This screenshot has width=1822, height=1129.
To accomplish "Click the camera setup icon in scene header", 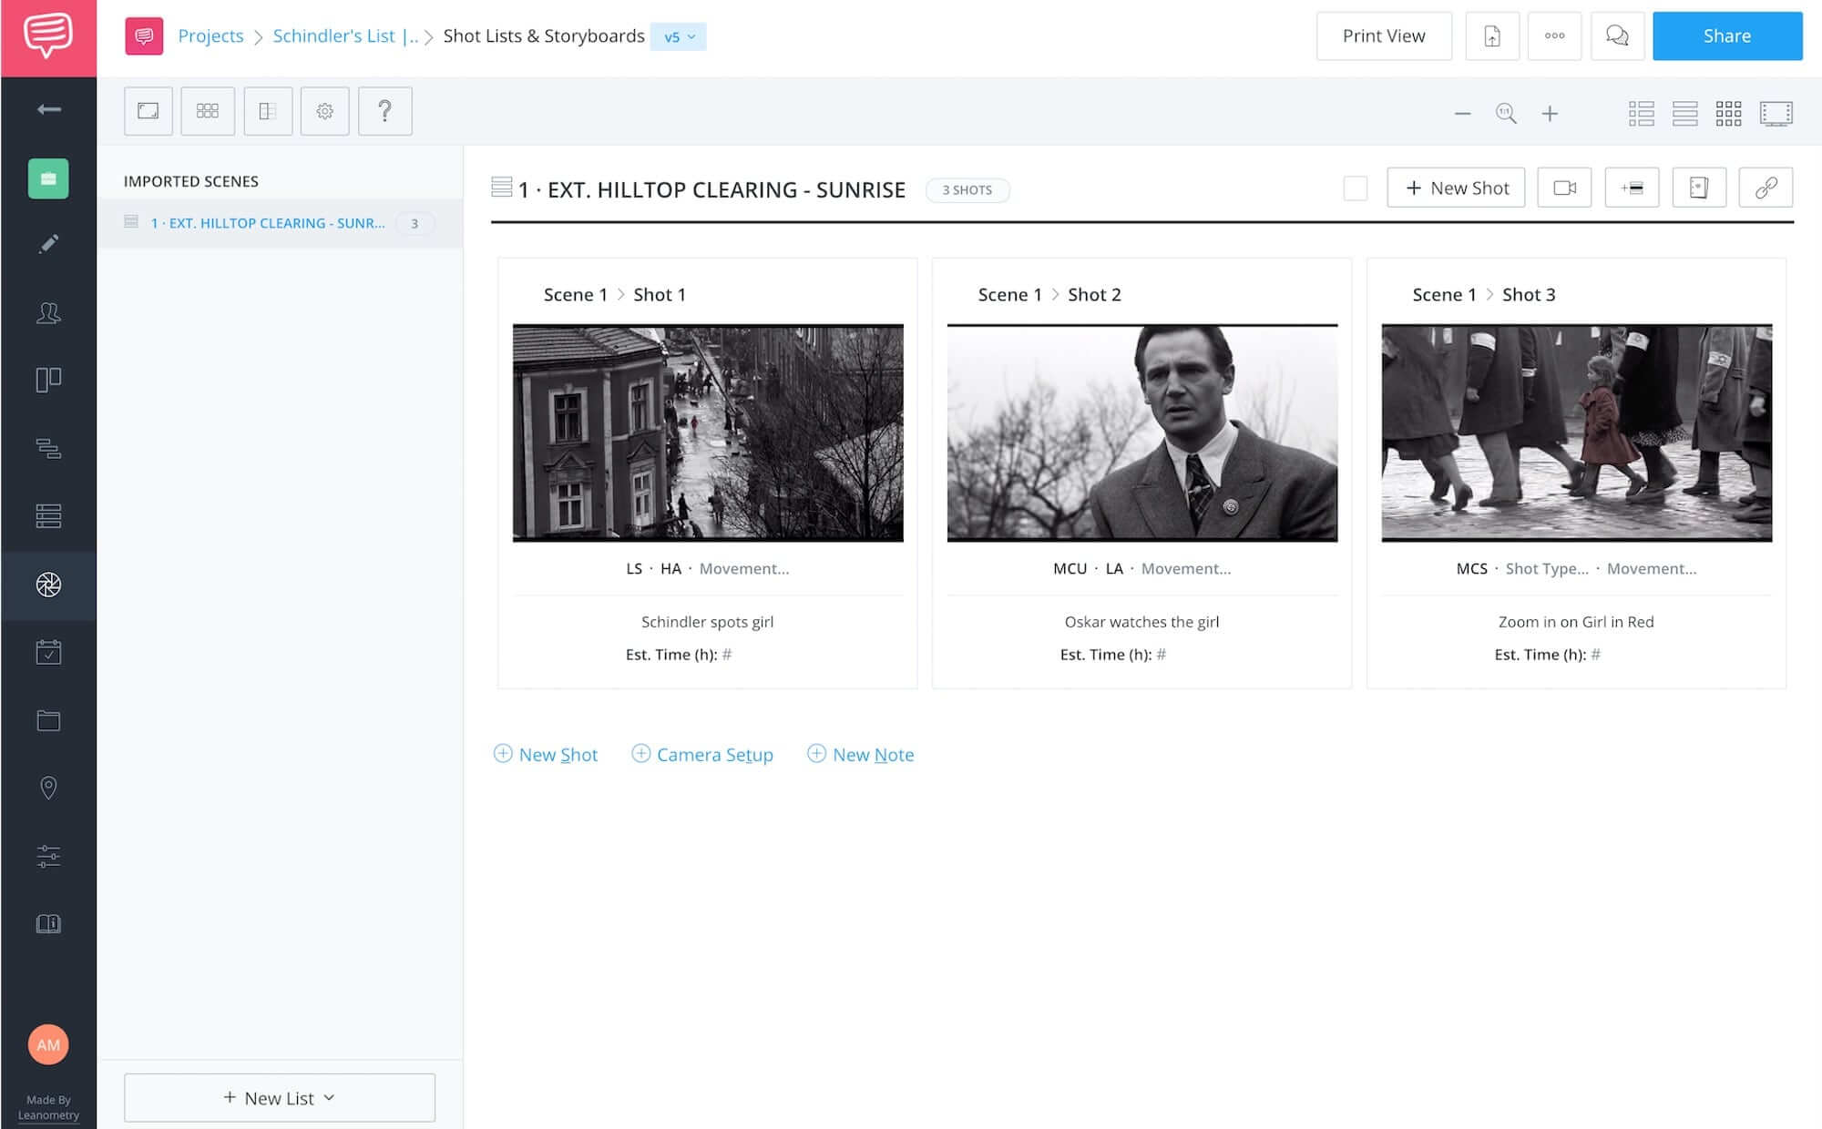I will point(1565,188).
